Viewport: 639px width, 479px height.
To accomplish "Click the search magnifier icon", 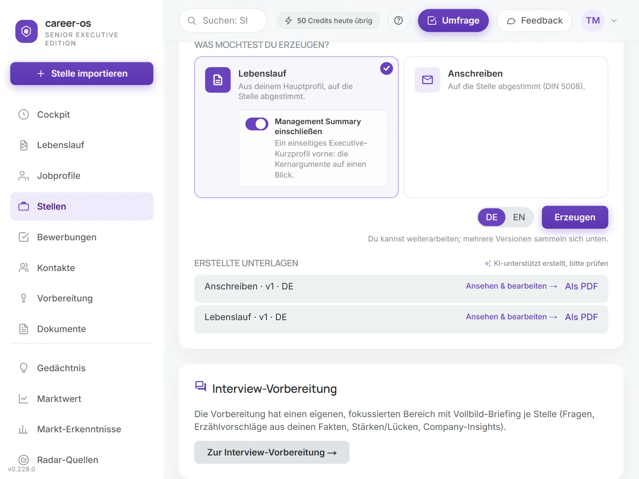I will coord(192,21).
